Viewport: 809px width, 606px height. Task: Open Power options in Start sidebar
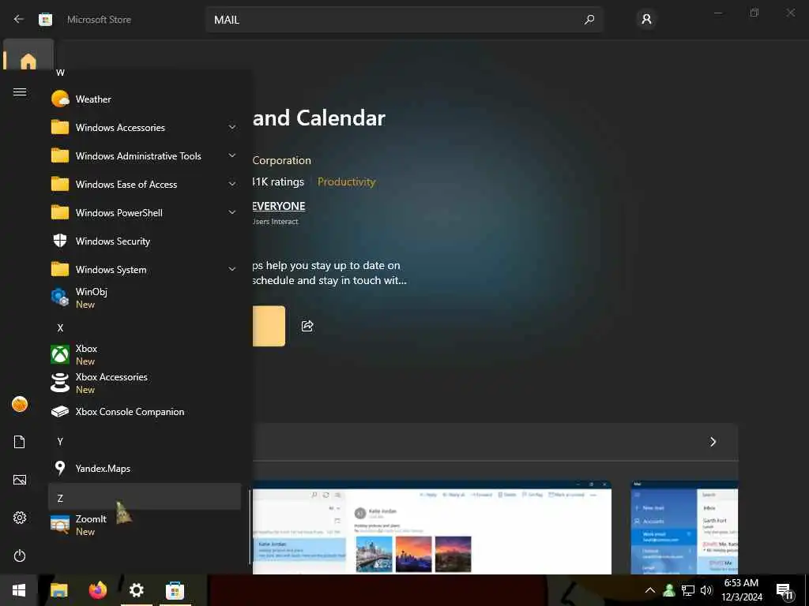(x=20, y=555)
